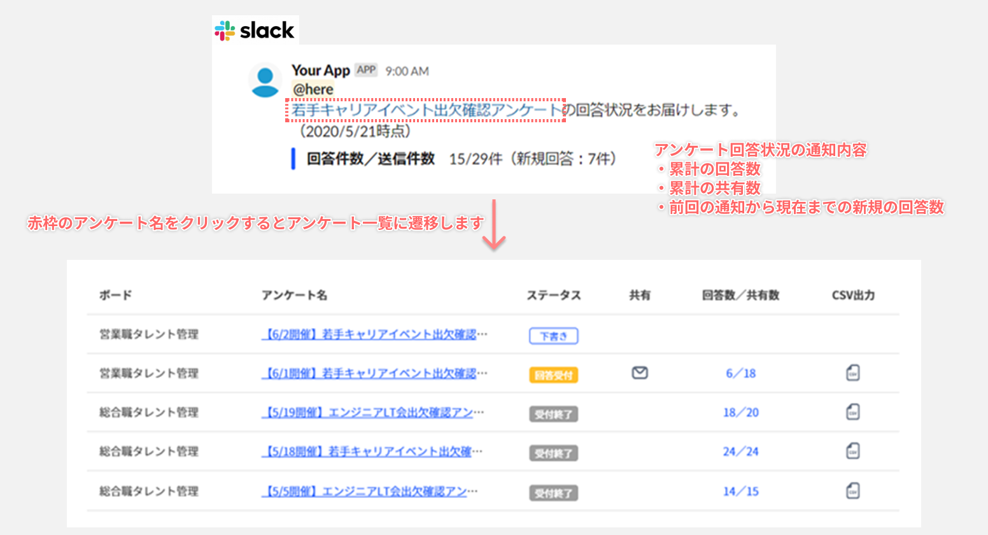Screen dimensions: 988x535
Task: Click the 受付終了 badge in 5/19開催 row
Action: tap(554, 415)
